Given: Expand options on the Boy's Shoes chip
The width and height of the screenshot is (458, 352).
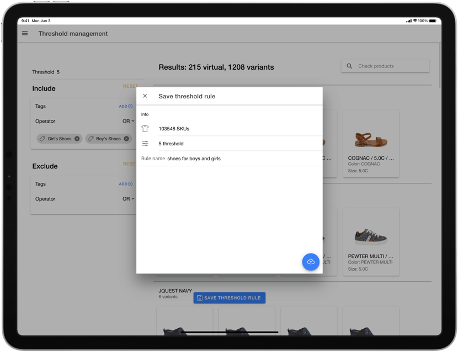Looking at the screenshot, I should [x=109, y=139].
